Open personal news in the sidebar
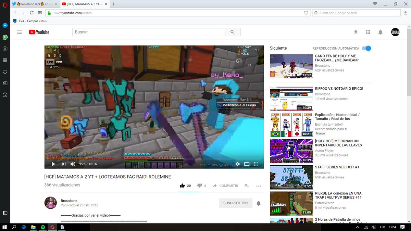 click(5, 83)
